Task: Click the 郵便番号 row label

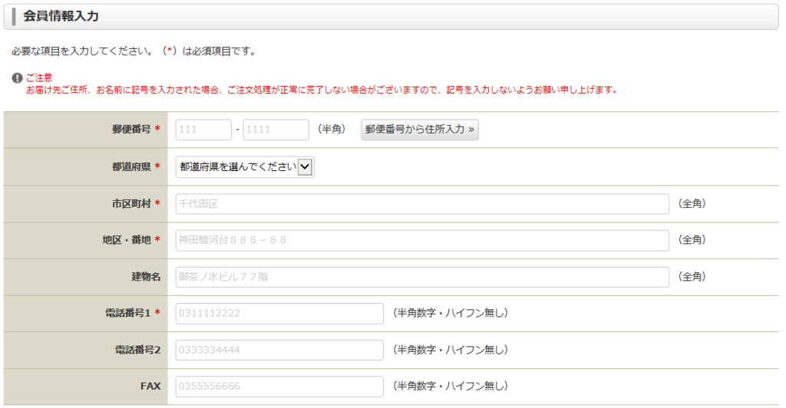Action: click(131, 129)
